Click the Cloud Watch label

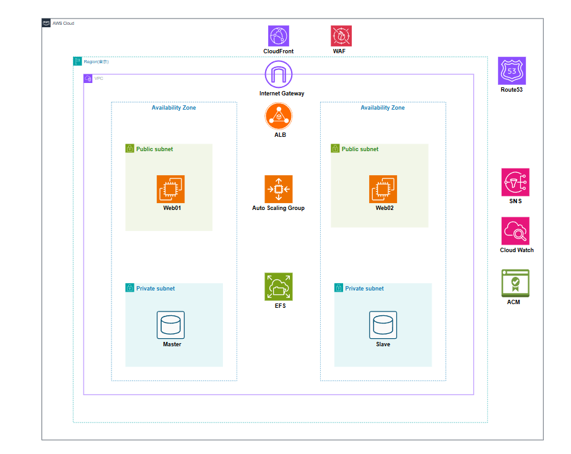tap(517, 250)
